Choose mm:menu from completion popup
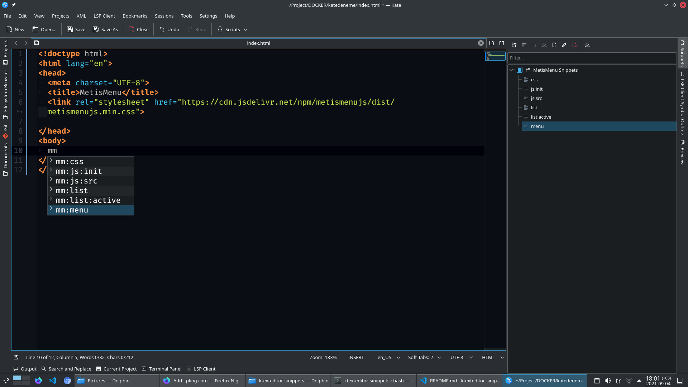Screen dimensions: 688x387 tap(91, 210)
